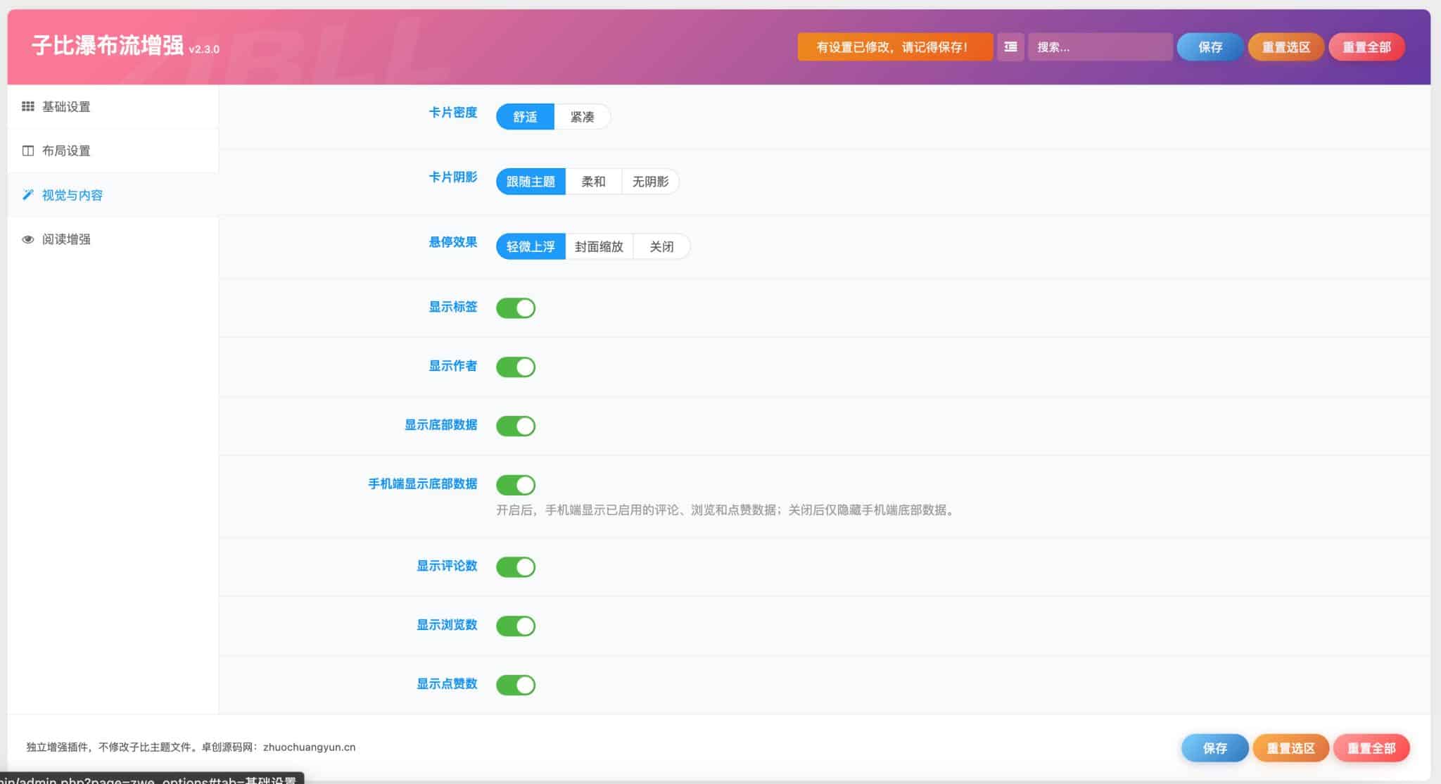Disable the 显示点赞数 switch
The image size is (1441, 784).
516,685
